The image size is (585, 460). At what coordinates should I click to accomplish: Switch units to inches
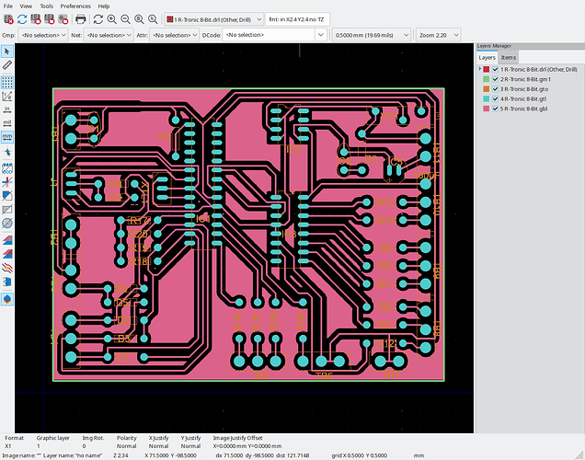click(7, 108)
